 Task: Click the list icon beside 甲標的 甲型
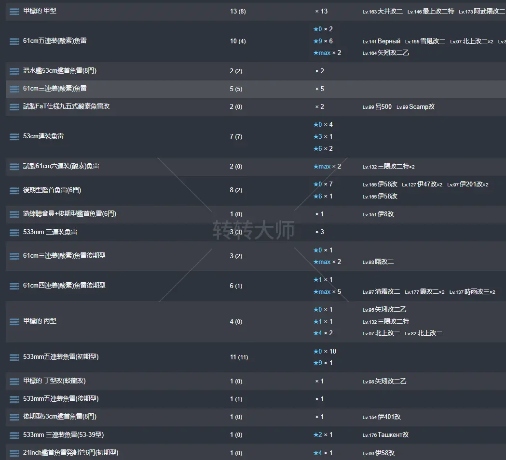coord(14,11)
